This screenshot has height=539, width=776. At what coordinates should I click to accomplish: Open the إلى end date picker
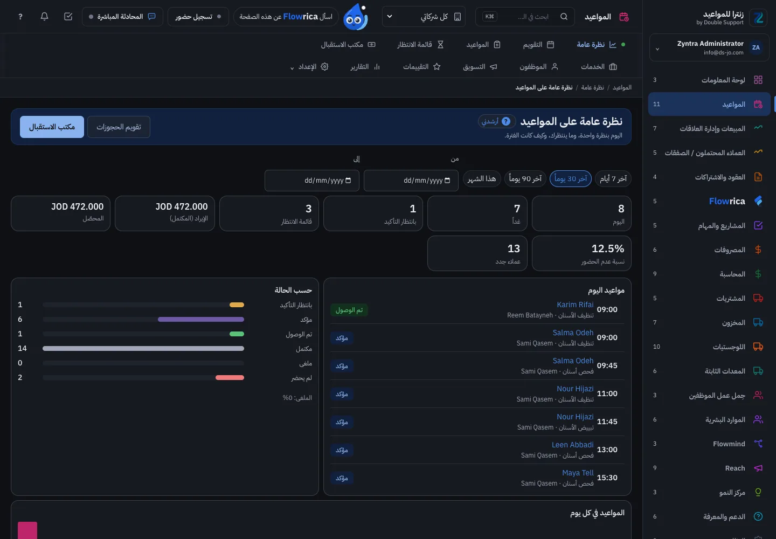(x=312, y=181)
